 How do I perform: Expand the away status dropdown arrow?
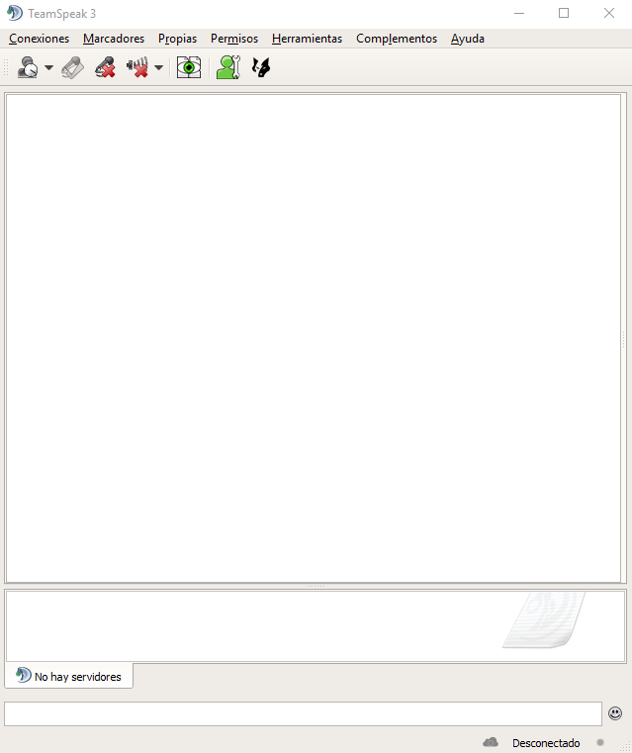(48, 67)
